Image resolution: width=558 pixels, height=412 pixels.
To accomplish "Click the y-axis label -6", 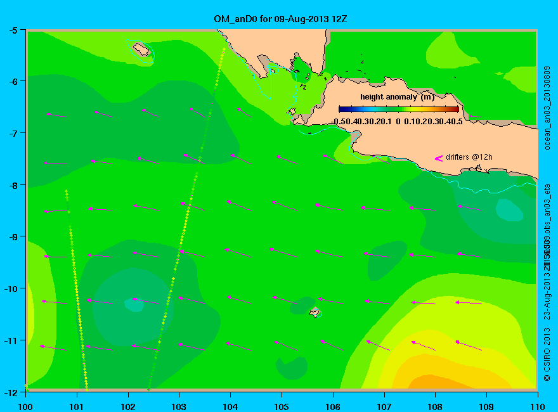I will pos(13,82).
